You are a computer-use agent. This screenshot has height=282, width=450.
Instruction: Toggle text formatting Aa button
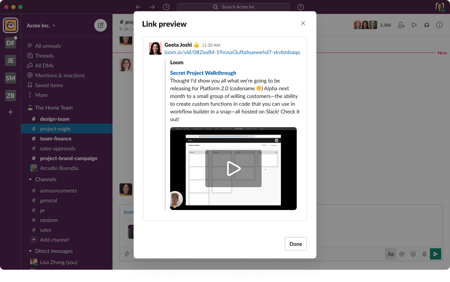tap(391, 254)
